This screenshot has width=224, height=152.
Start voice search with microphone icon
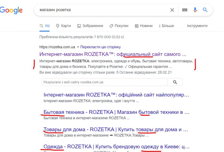[x=195, y=10]
